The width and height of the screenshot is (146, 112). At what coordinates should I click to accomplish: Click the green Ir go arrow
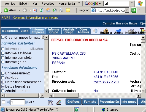[x=134, y=10]
